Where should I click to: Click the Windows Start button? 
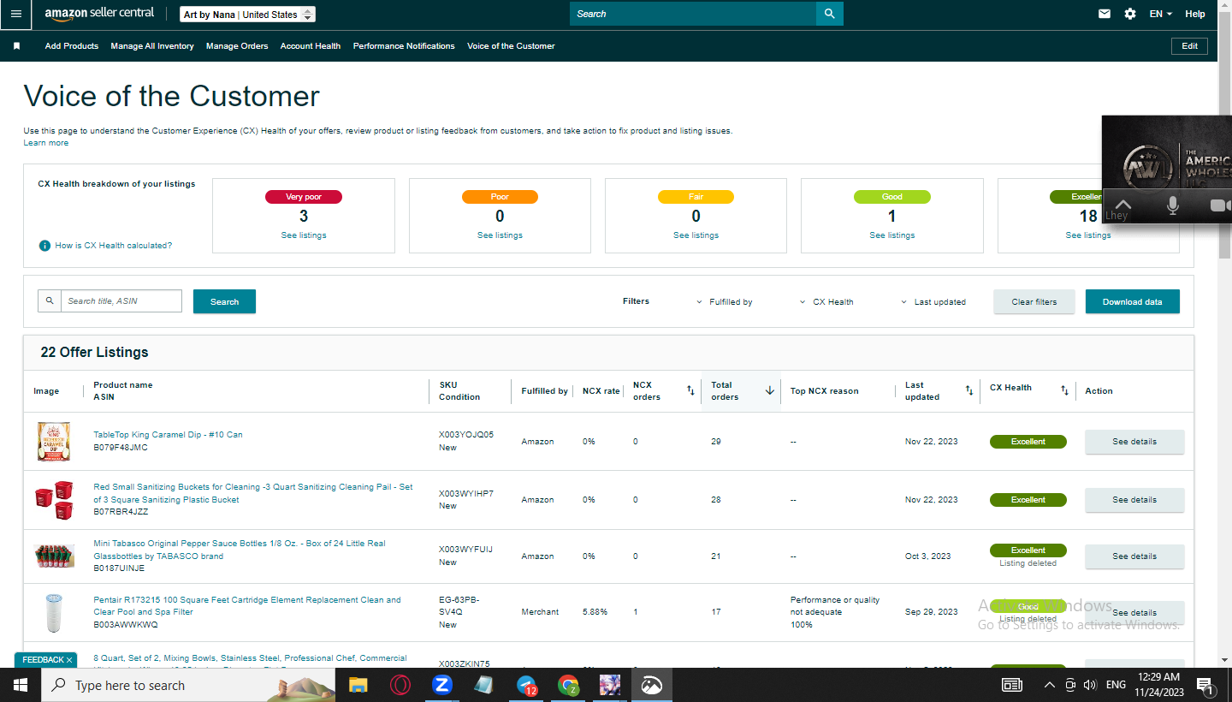click(x=20, y=685)
